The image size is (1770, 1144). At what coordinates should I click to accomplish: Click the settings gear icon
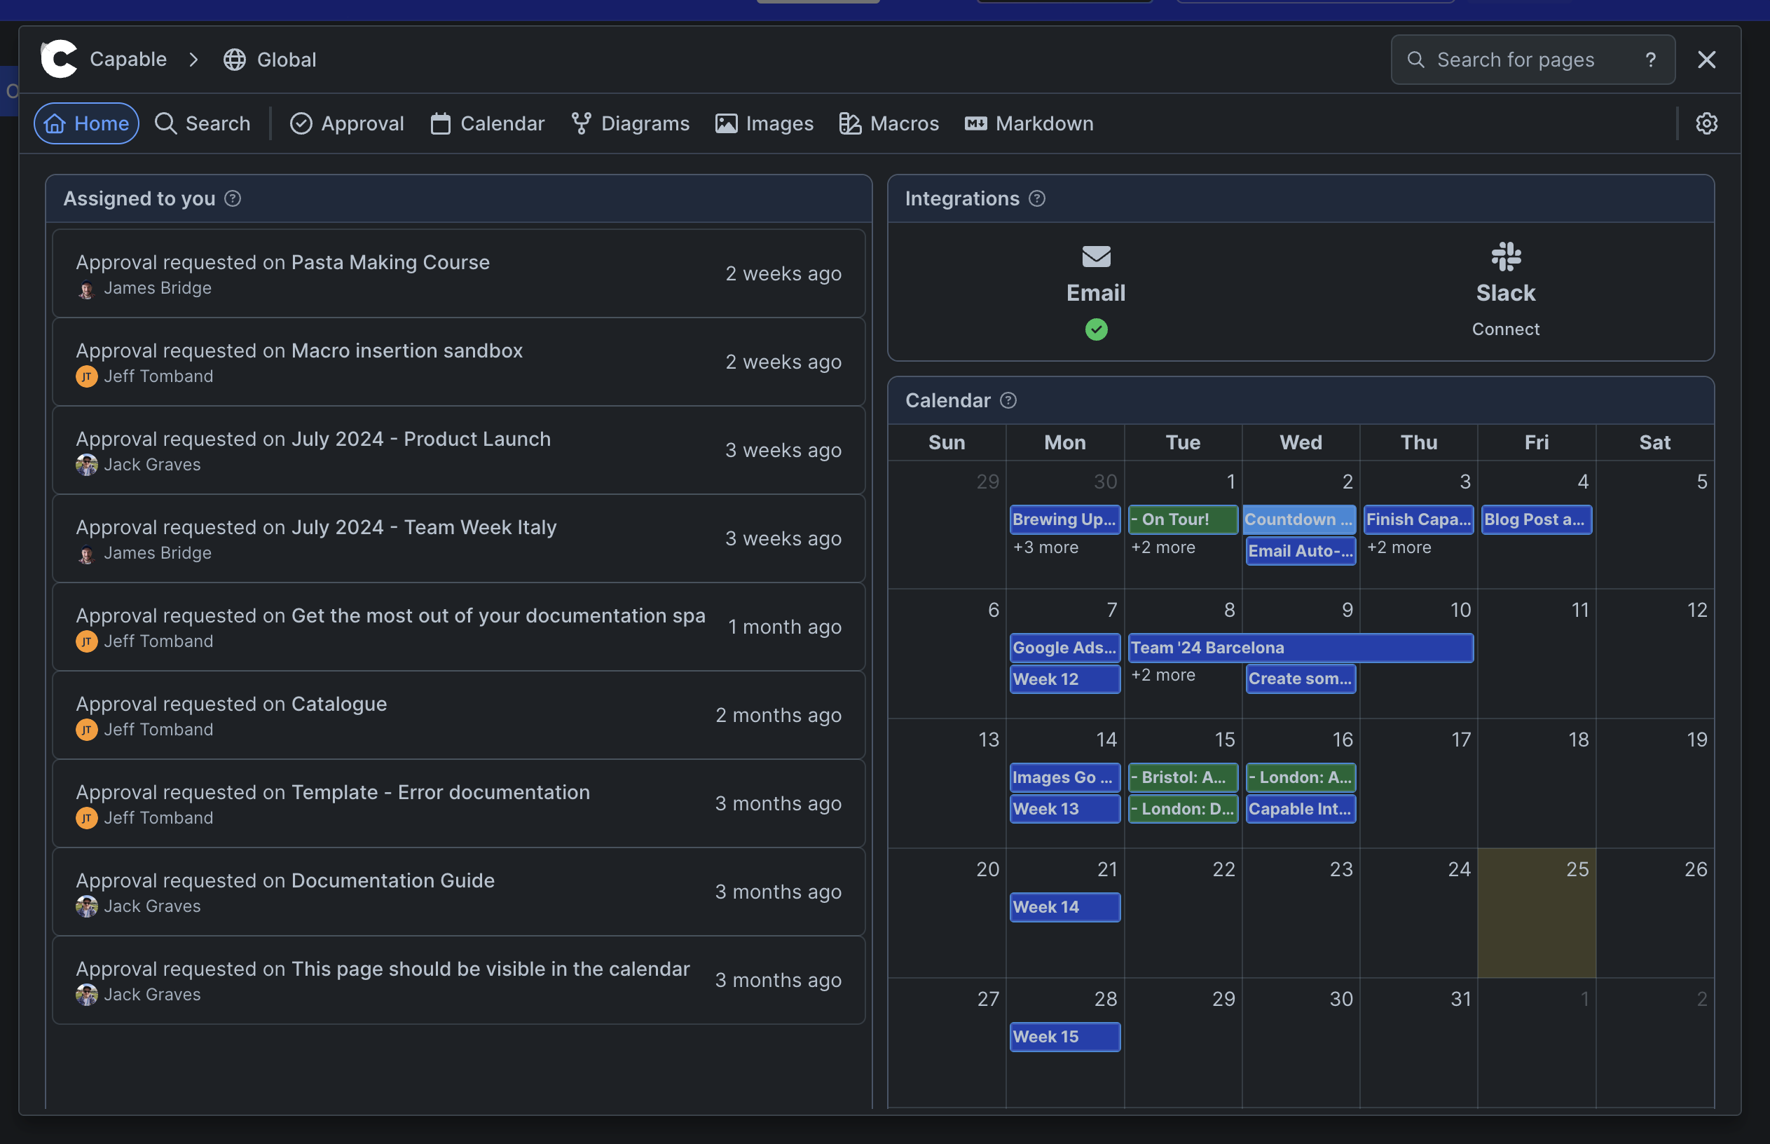[x=1706, y=123]
